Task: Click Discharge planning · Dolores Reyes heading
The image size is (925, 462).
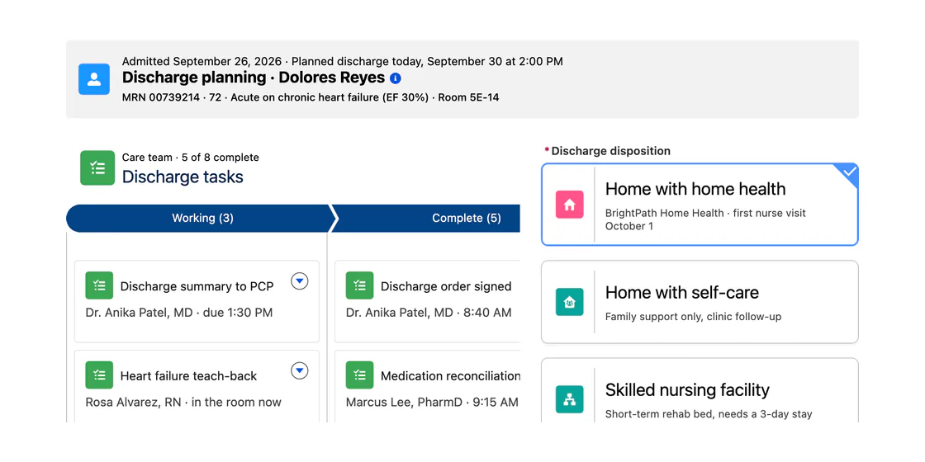Action: [254, 78]
